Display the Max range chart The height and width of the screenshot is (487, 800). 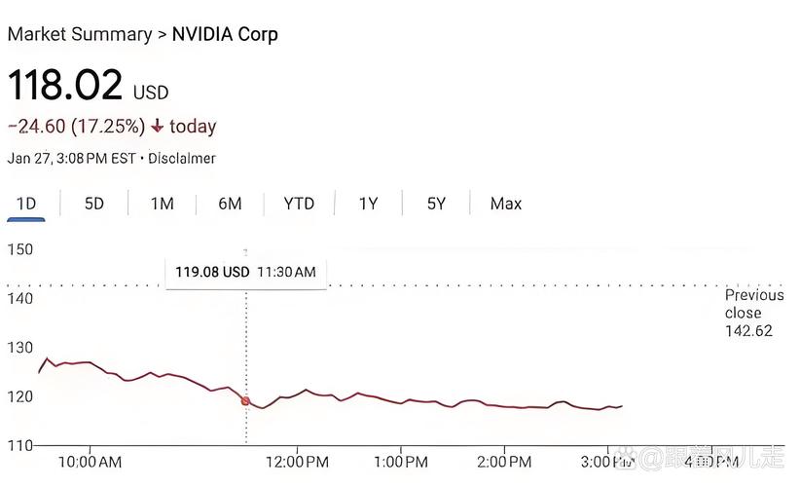(506, 204)
